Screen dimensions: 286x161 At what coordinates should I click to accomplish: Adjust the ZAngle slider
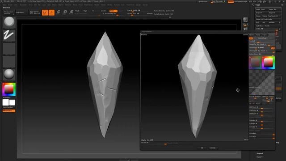click(262, 127)
